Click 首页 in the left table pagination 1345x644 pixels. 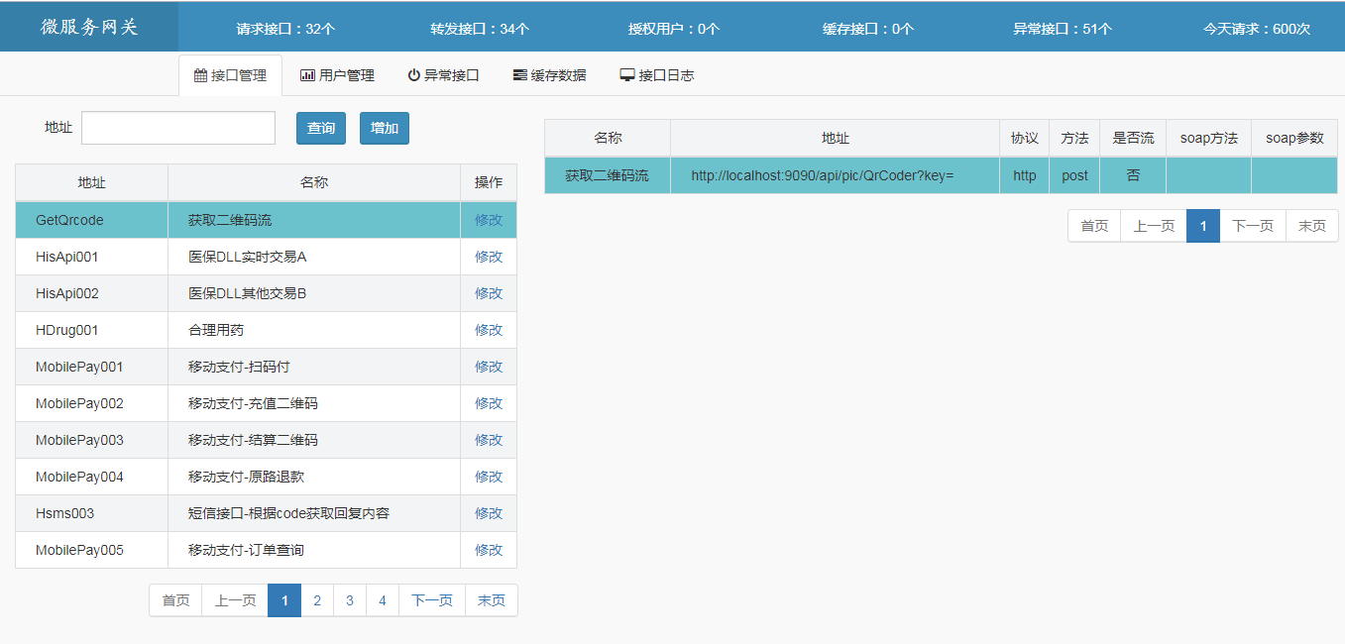pos(175,600)
